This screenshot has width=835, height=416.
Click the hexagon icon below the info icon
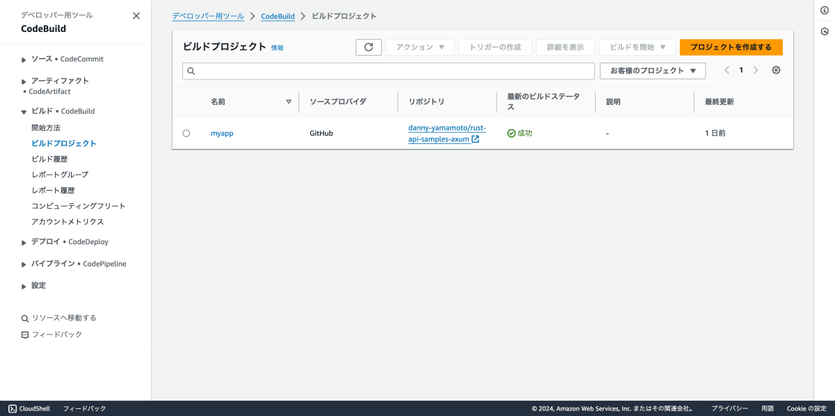tap(825, 31)
